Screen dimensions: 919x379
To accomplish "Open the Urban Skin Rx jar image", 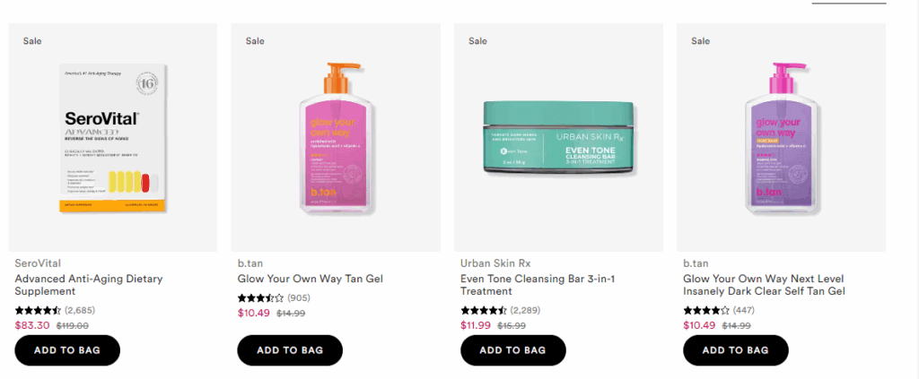I will [557, 137].
